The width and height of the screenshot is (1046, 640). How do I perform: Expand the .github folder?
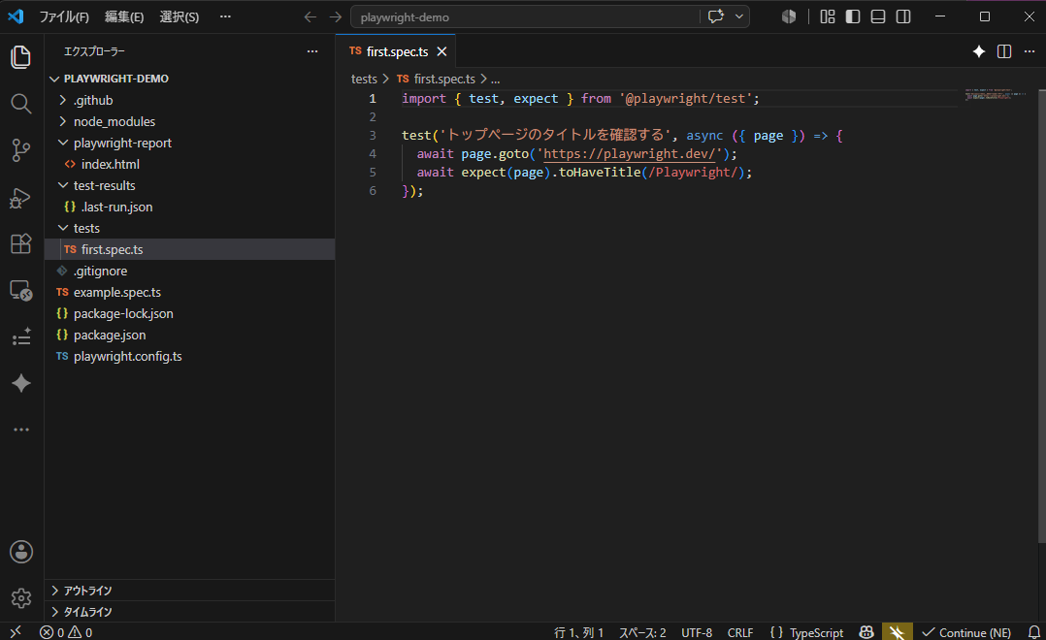pos(189,100)
